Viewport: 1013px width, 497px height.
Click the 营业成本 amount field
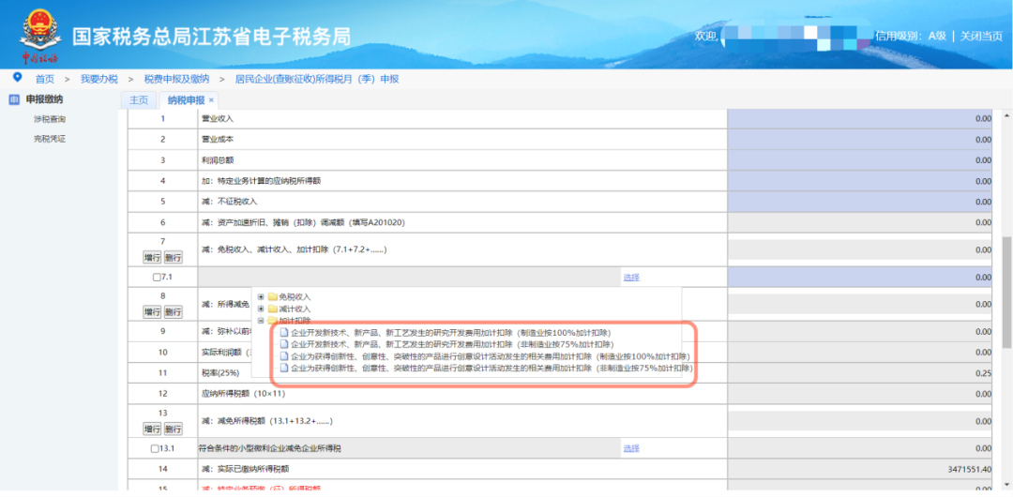click(860, 140)
